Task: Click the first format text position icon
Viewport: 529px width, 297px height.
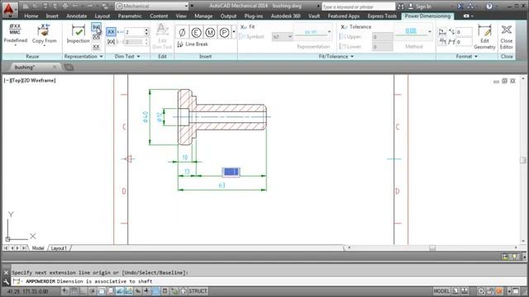Action: pos(442,32)
